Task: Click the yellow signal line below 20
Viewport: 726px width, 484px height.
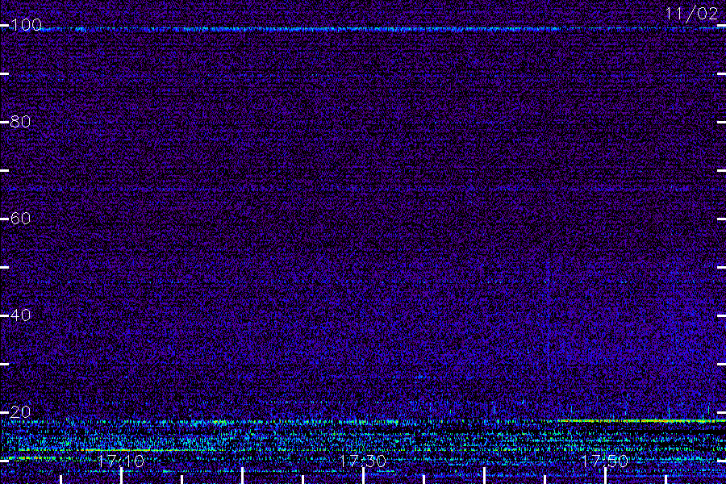Action: pos(641,420)
